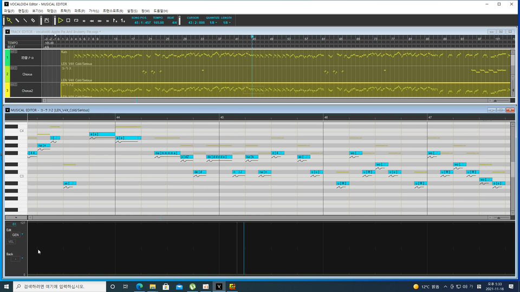The image size is (520, 292).
Task: Open the LENGTH 1/8 dropdown
Action: point(226,23)
